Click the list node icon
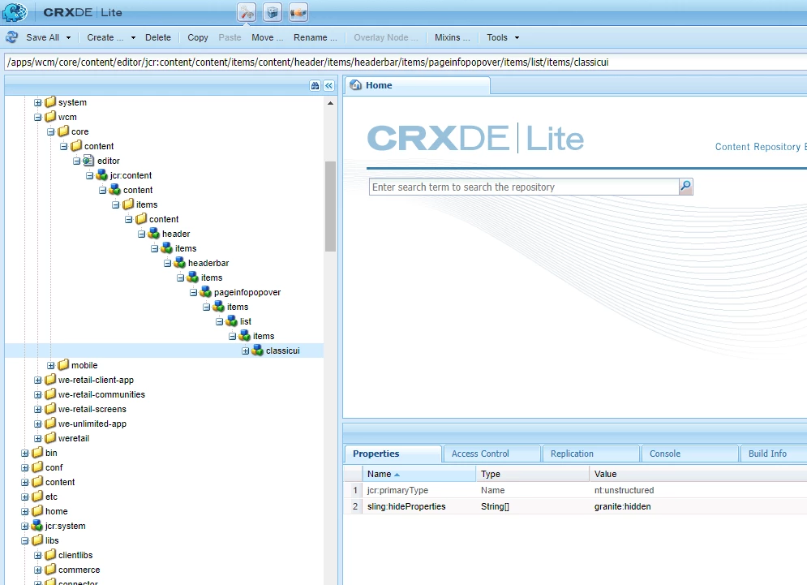Viewport: 807px width, 585px height. (x=232, y=321)
